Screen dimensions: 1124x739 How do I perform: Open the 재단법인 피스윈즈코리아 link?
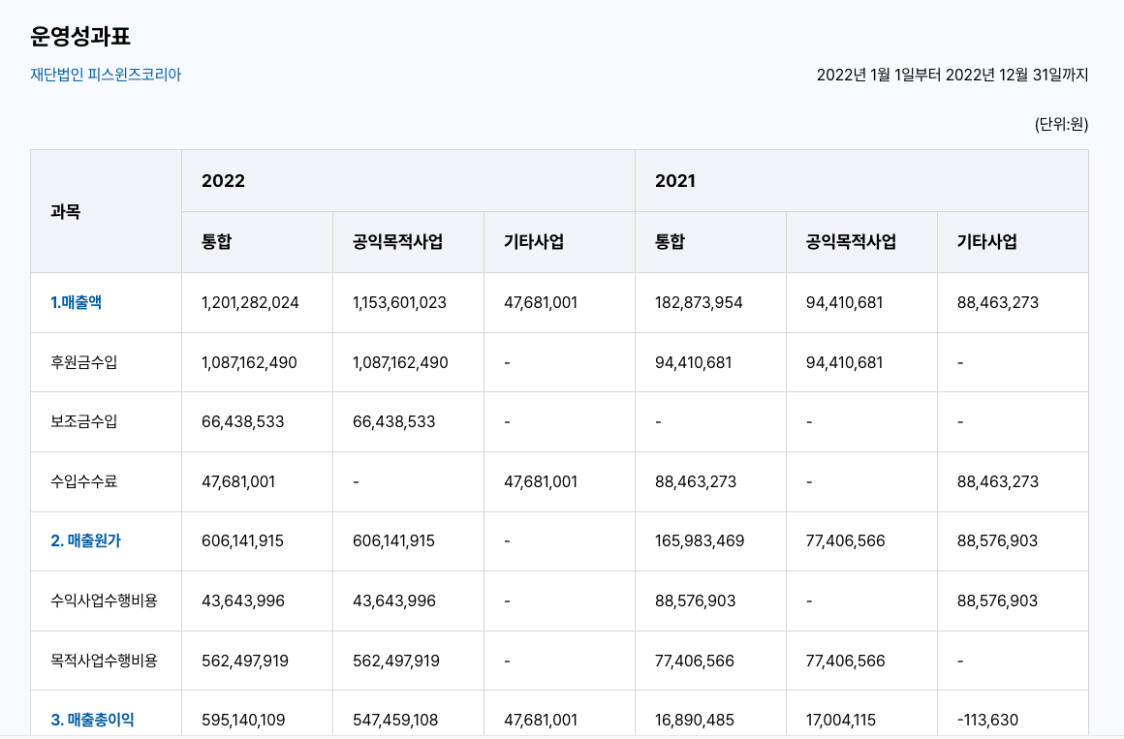tap(106, 75)
